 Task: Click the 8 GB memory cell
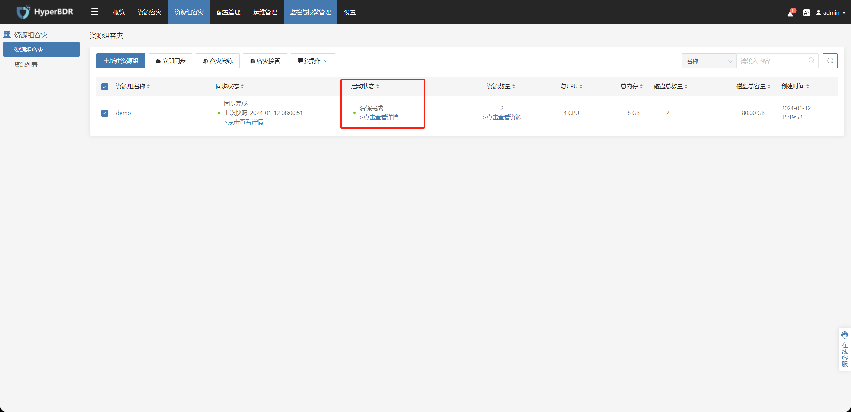click(x=634, y=113)
